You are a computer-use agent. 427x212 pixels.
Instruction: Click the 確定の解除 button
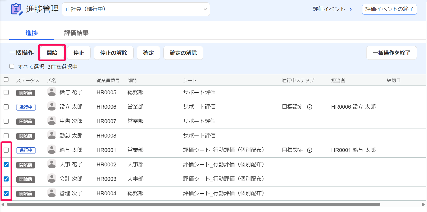183,53
